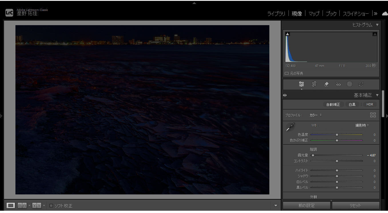This screenshot has height=213, width=388.
Task: Click the f / 11 aperture readout
Action: 342,66
